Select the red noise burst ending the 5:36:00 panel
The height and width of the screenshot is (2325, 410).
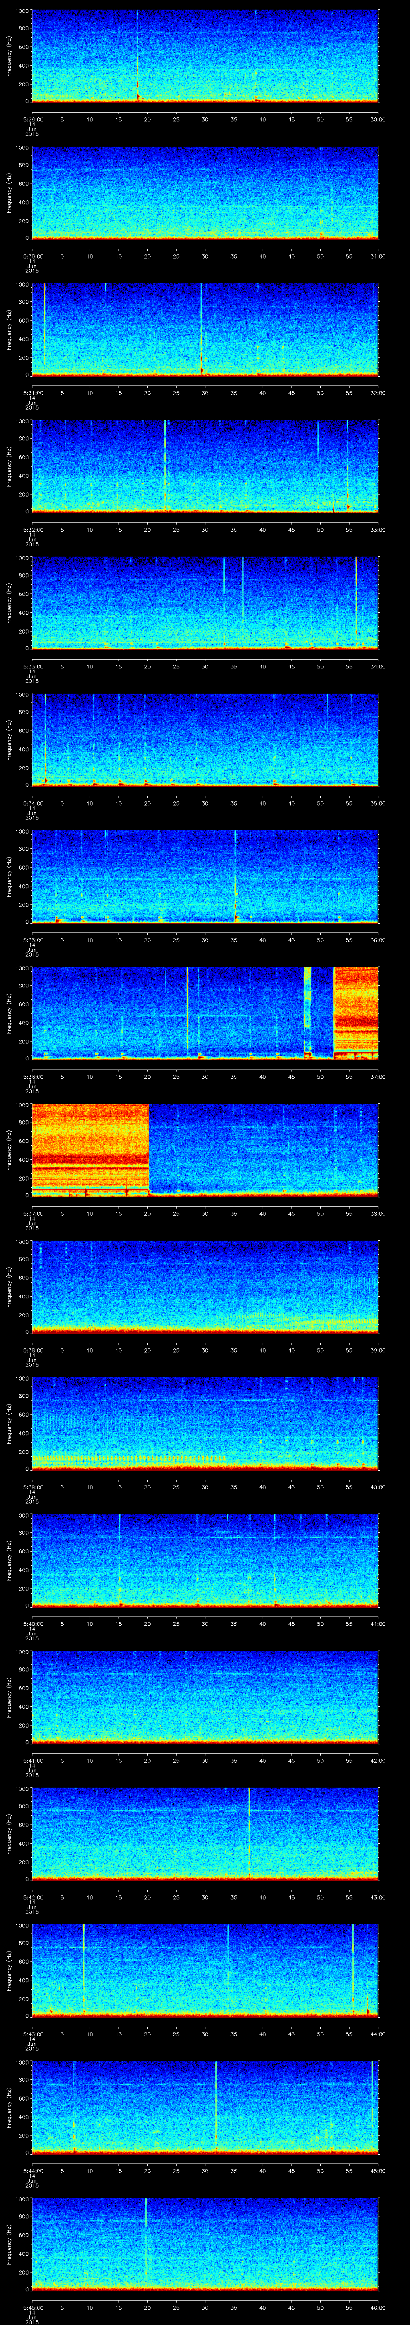[356, 1013]
